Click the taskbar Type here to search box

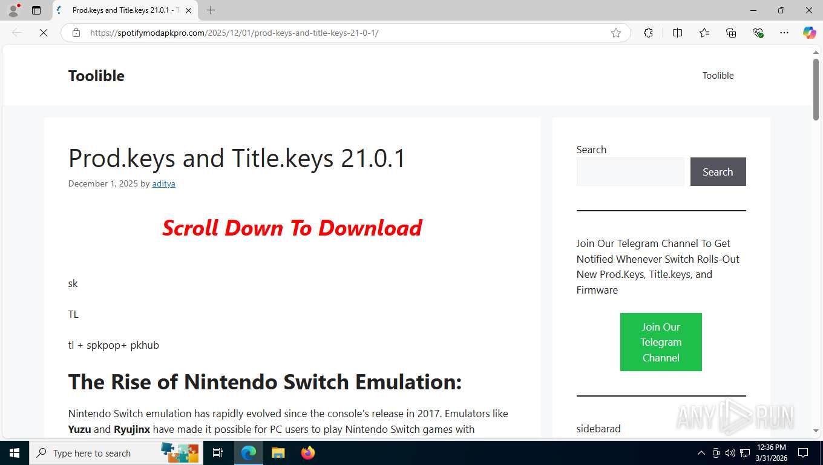[x=117, y=453]
